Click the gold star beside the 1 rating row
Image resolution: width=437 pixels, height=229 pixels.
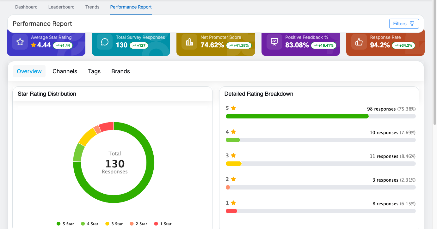pos(233,203)
